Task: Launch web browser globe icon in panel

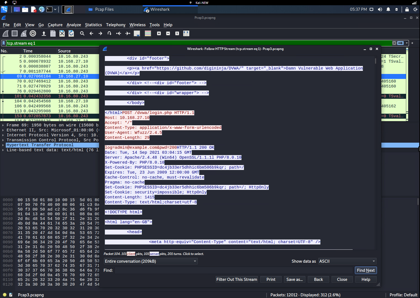Action: pyautogui.click(x=41, y=9)
